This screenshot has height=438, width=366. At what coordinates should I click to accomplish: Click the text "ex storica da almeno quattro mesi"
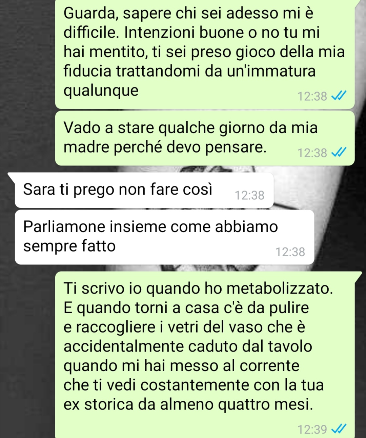coord(188,404)
